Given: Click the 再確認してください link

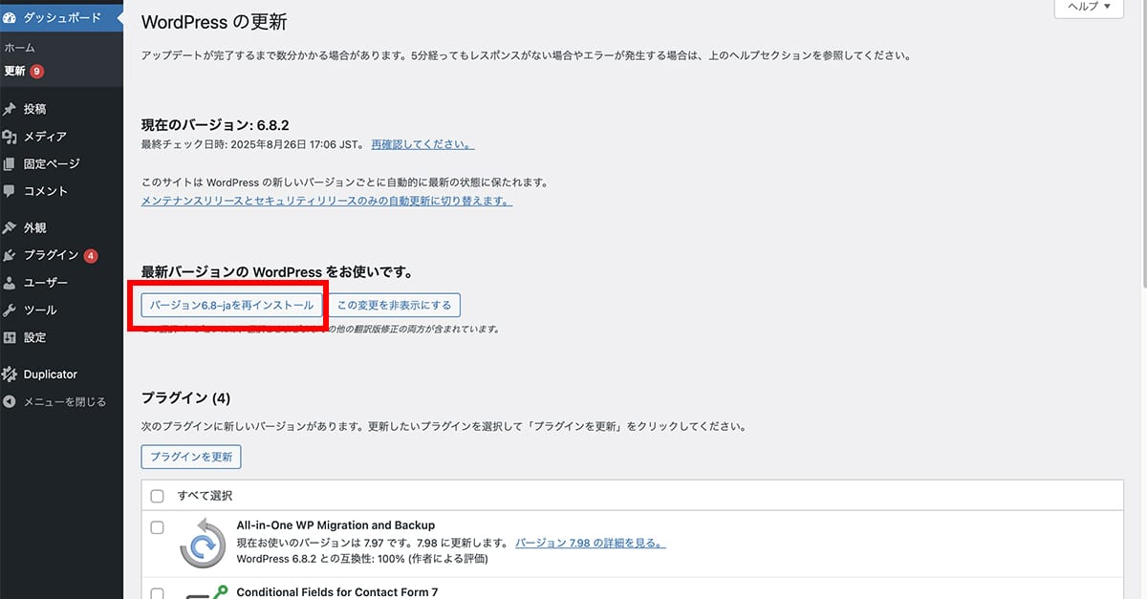Looking at the screenshot, I should click(422, 144).
